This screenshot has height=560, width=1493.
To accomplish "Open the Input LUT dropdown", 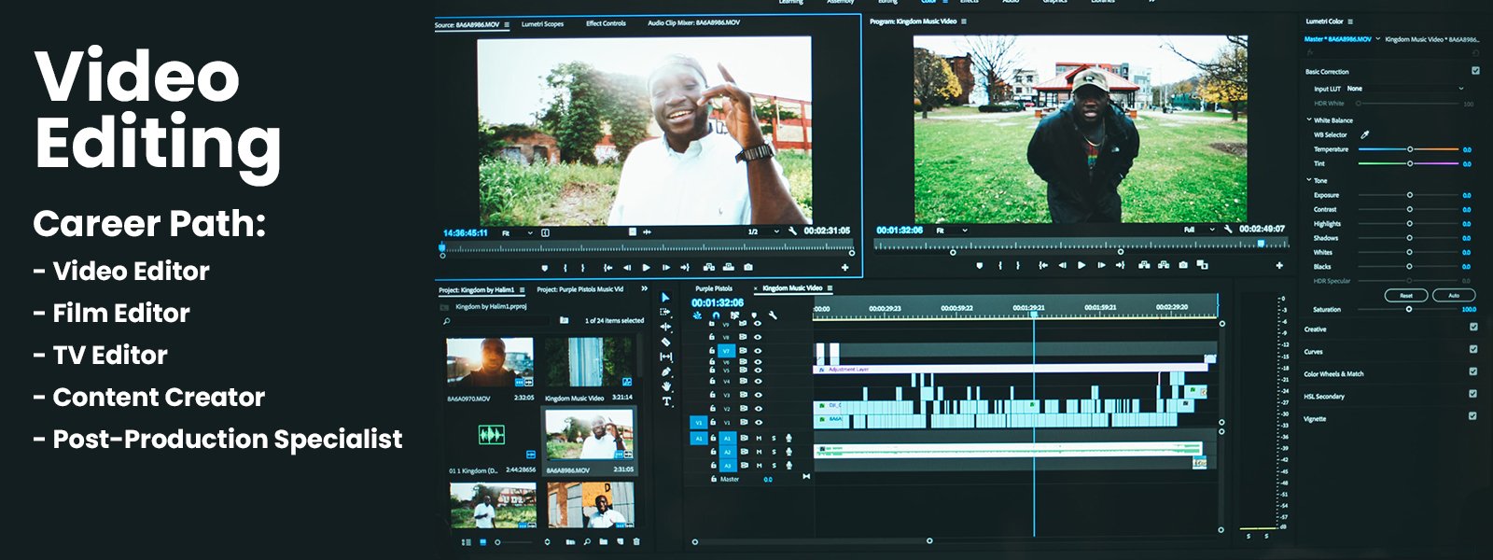I will (1404, 89).
